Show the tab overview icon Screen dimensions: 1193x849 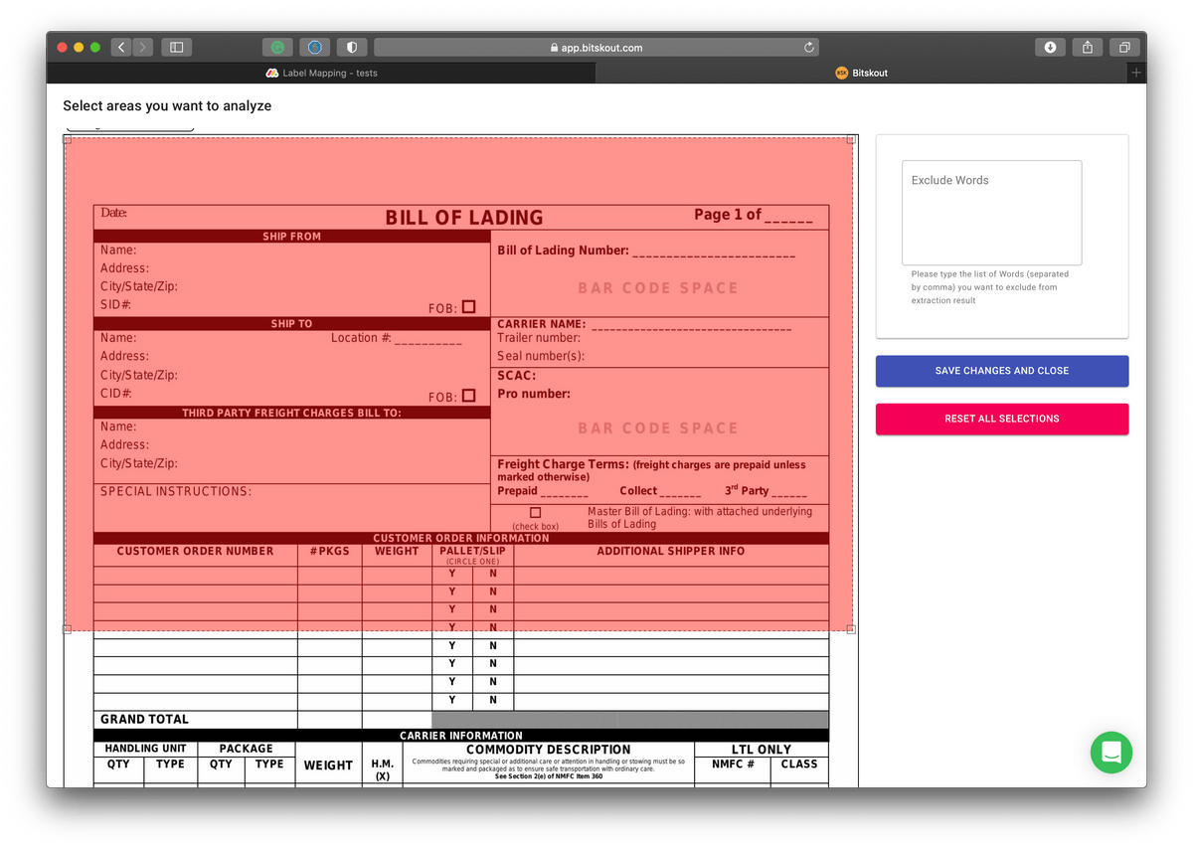click(1124, 47)
